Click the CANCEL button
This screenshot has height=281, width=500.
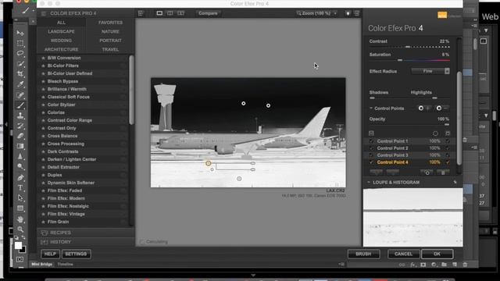403,254
